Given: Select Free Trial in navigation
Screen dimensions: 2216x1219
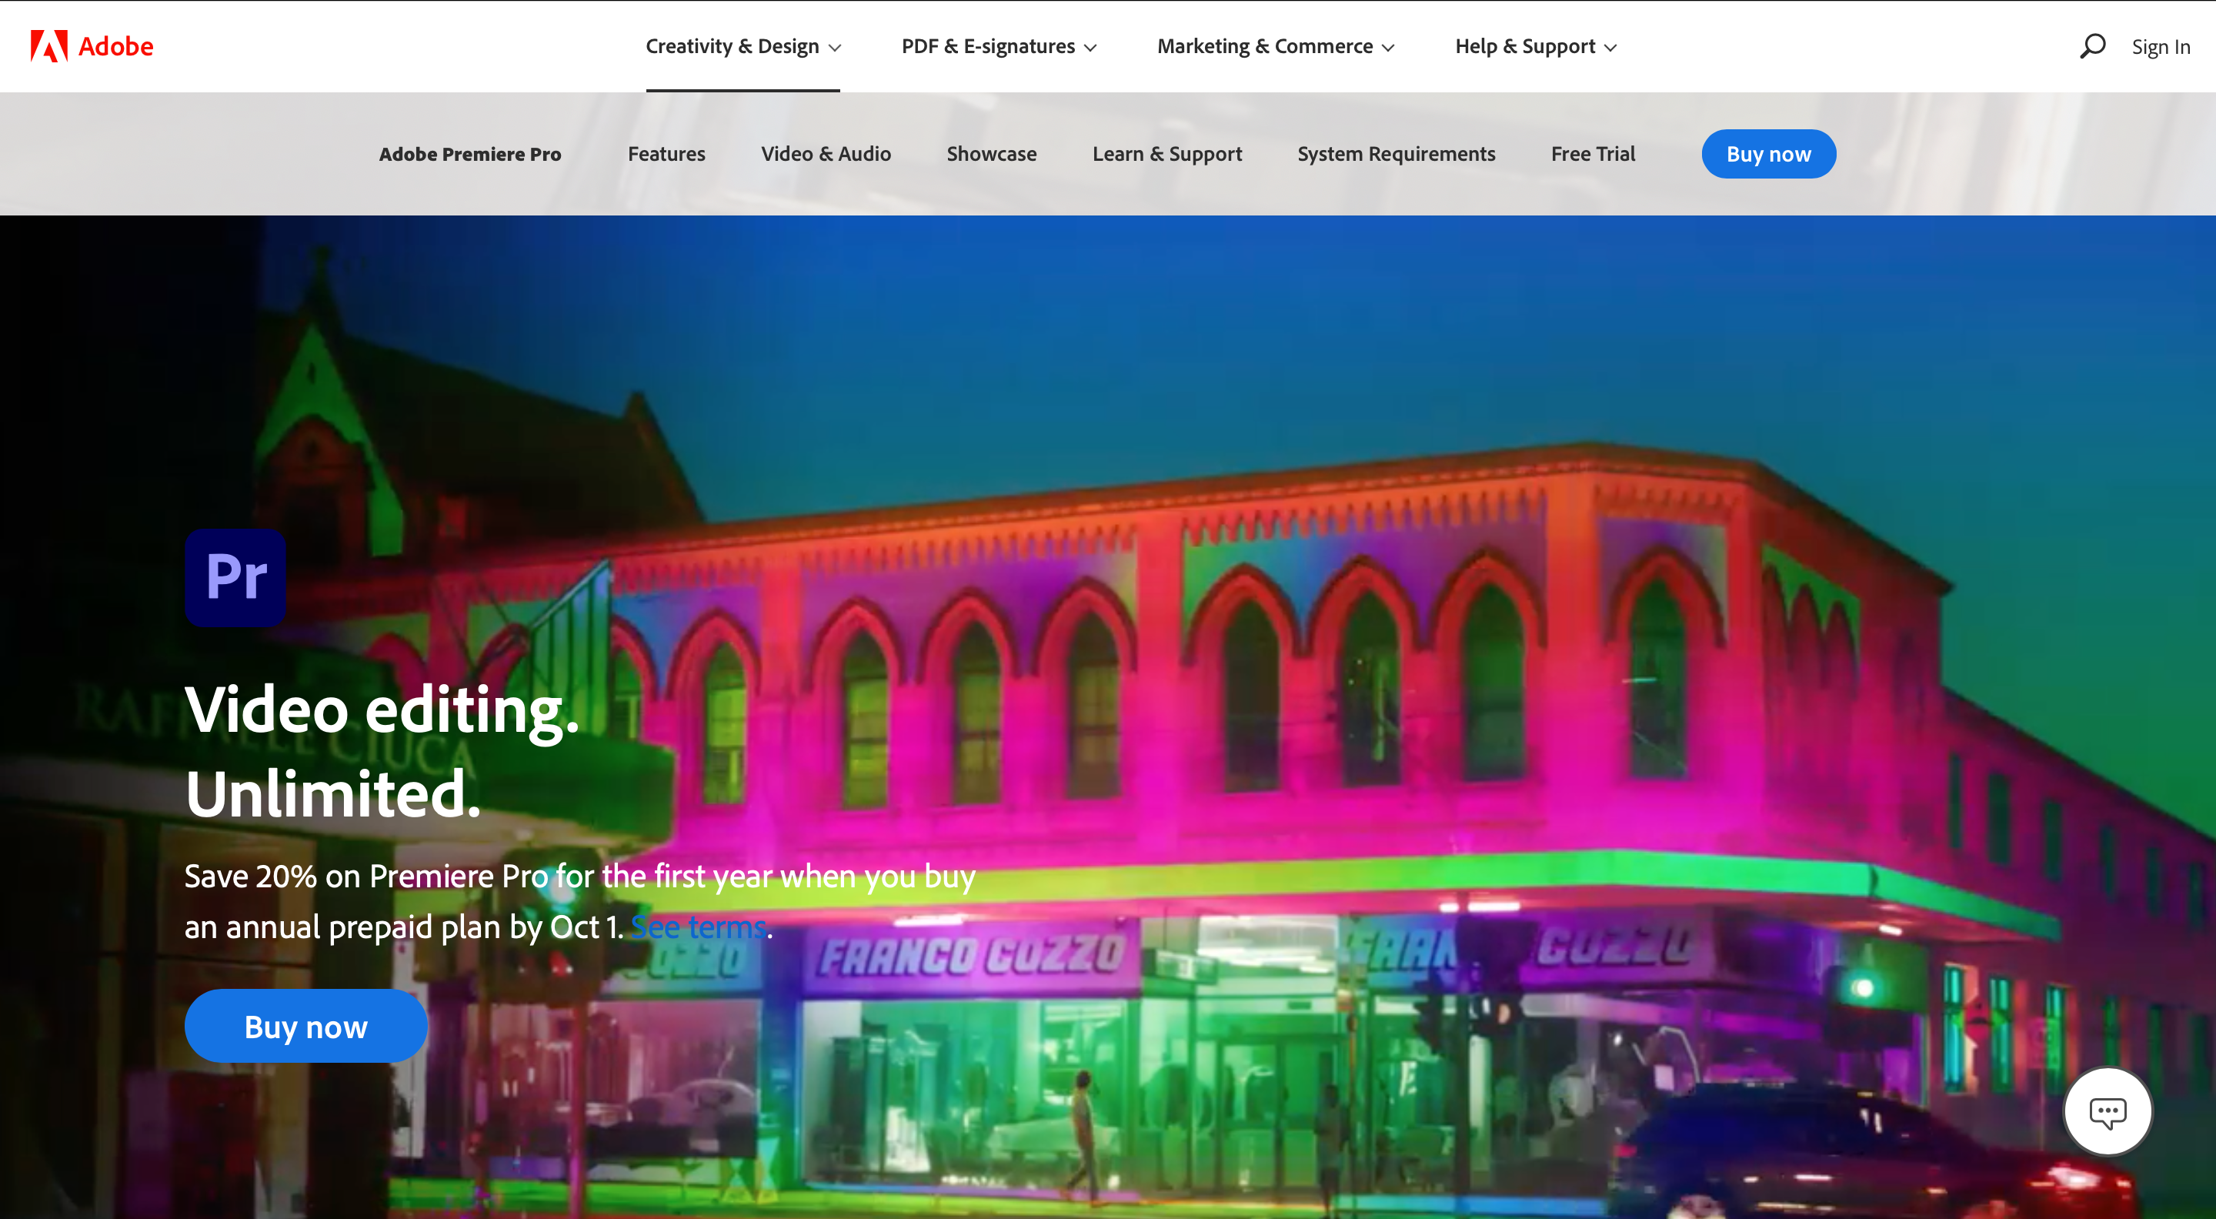Looking at the screenshot, I should [x=1592, y=154].
